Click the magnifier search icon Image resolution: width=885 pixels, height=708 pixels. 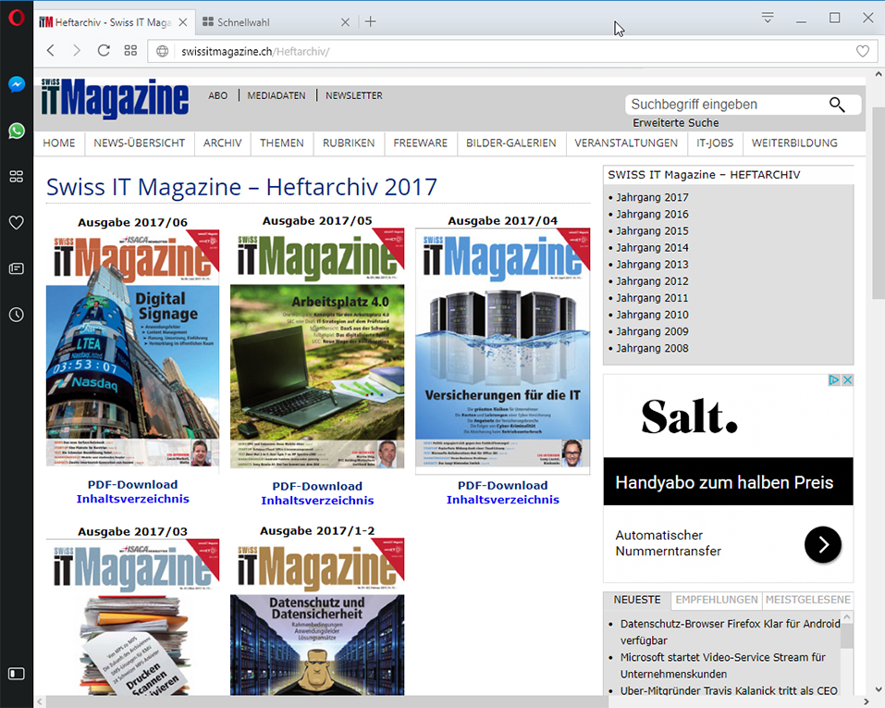[837, 105]
